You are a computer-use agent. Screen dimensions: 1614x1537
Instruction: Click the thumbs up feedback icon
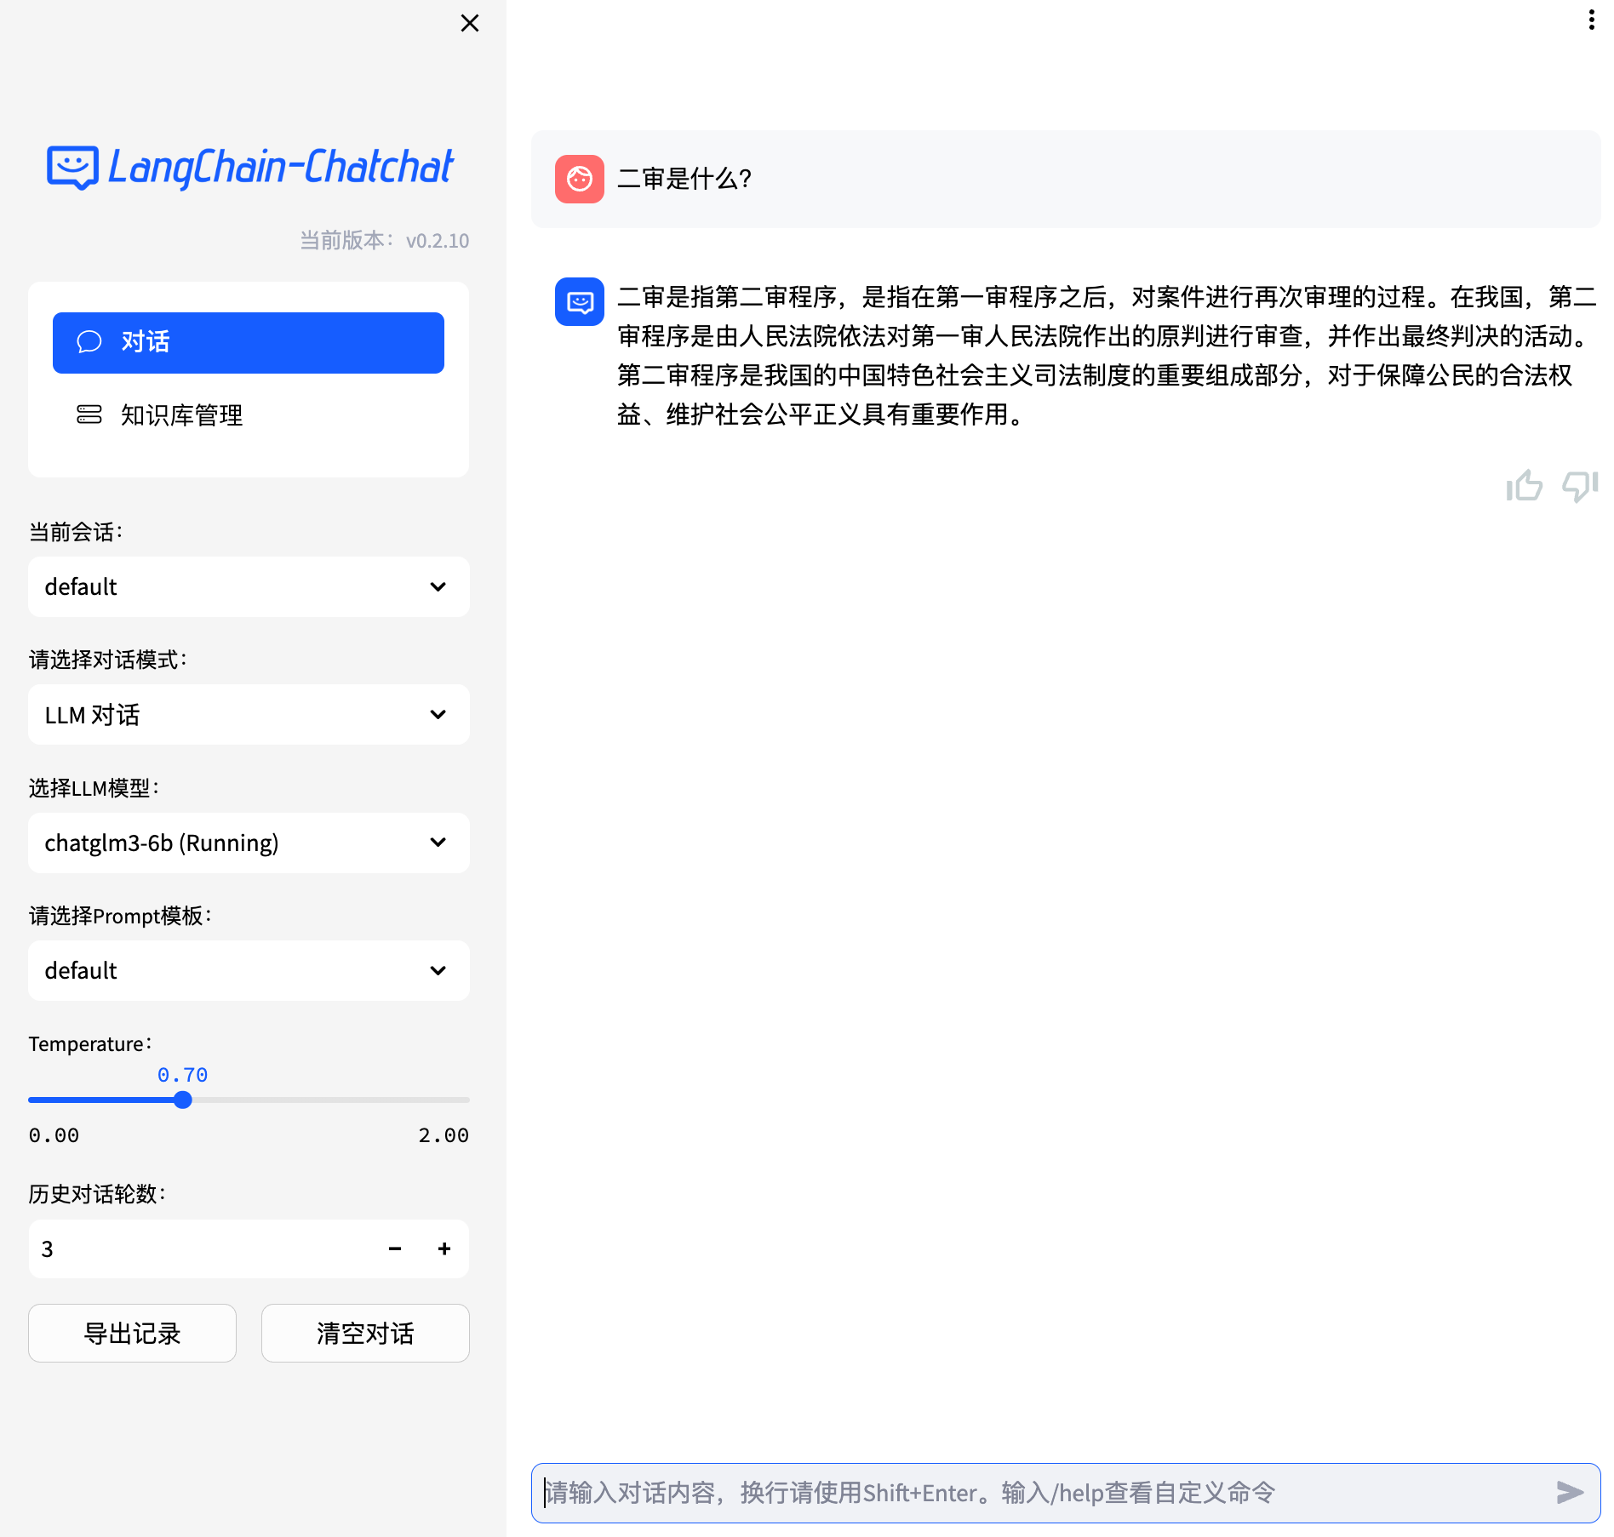point(1523,486)
